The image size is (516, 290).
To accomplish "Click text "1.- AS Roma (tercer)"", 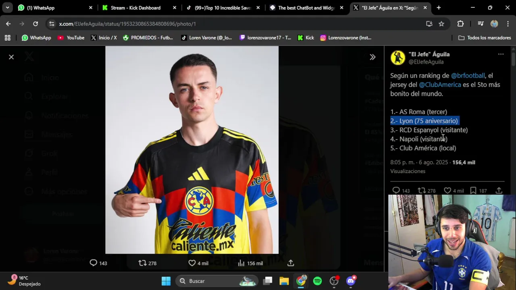I will click(x=418, y=112).
